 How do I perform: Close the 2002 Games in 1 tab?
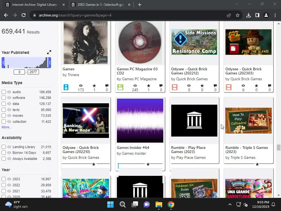(x=129, y=5)
